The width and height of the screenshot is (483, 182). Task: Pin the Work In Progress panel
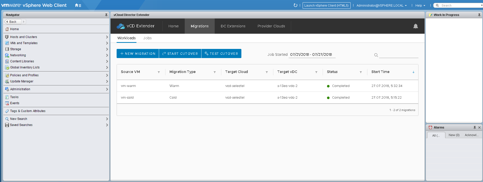click(x=479, y=15)
